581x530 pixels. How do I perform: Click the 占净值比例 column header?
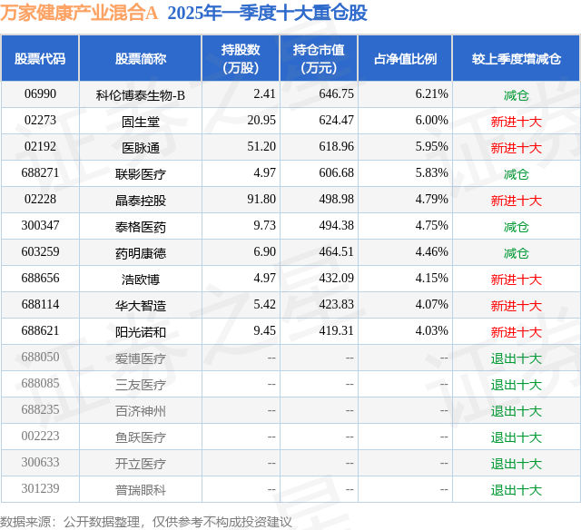coord(405,58)
